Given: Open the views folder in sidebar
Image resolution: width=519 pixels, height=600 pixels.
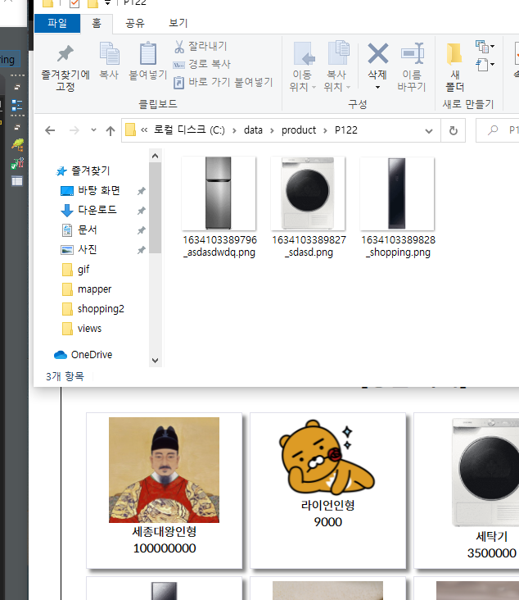Looking at the screenshot, I should click(x=89, y=329).
